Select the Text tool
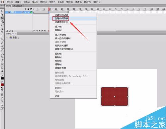The image size is (166, 129). [x=2, y=32]
